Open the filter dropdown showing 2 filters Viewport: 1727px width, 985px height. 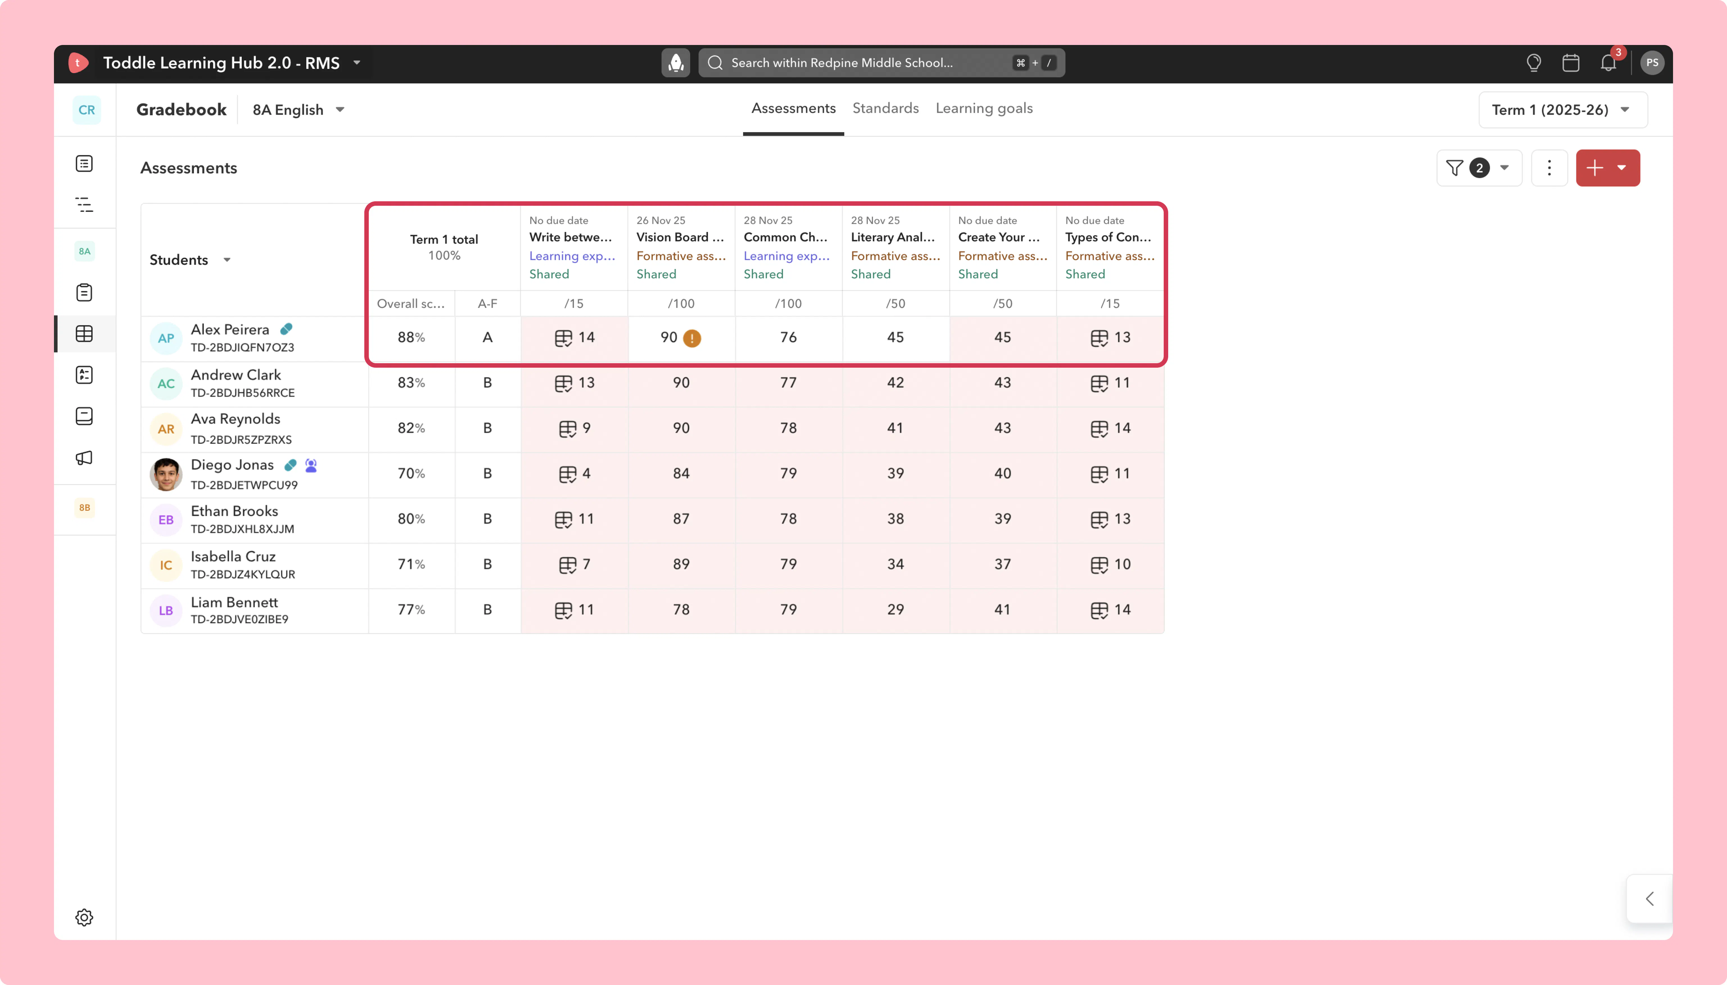[1479, 168]
